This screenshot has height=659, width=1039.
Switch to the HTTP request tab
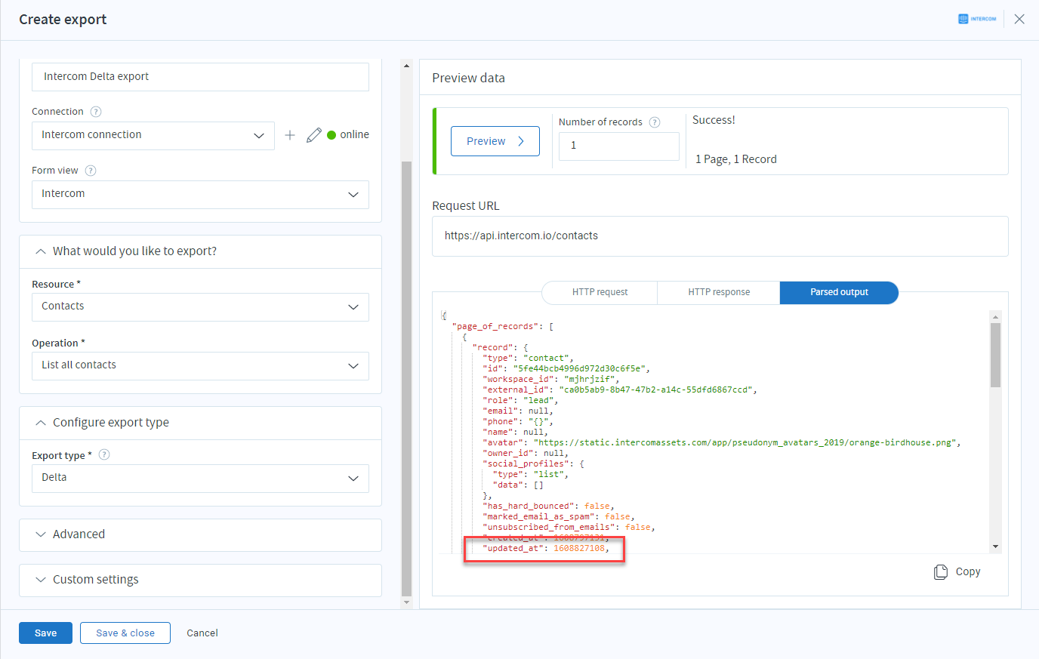tap(600, 292)
